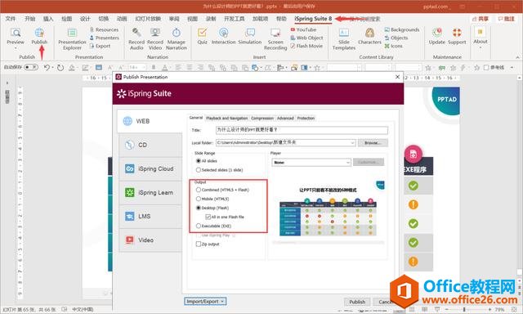Click the Publish button in dialog
Screen dimensions: 523x314
(357, 302)
